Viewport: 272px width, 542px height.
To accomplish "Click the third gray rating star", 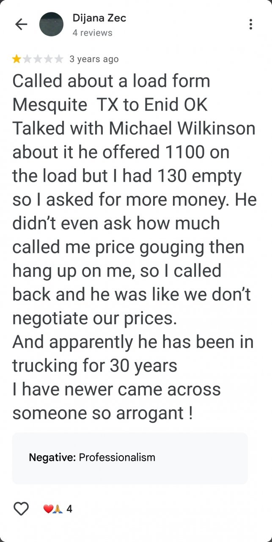I will click(38, 59).
